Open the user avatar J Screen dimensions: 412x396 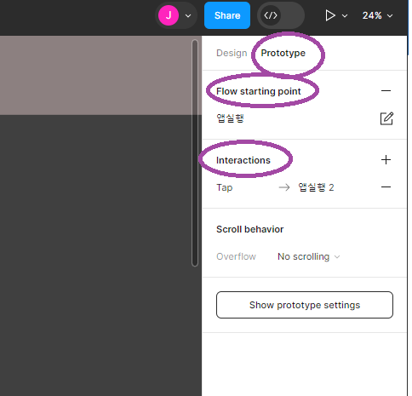169,15
